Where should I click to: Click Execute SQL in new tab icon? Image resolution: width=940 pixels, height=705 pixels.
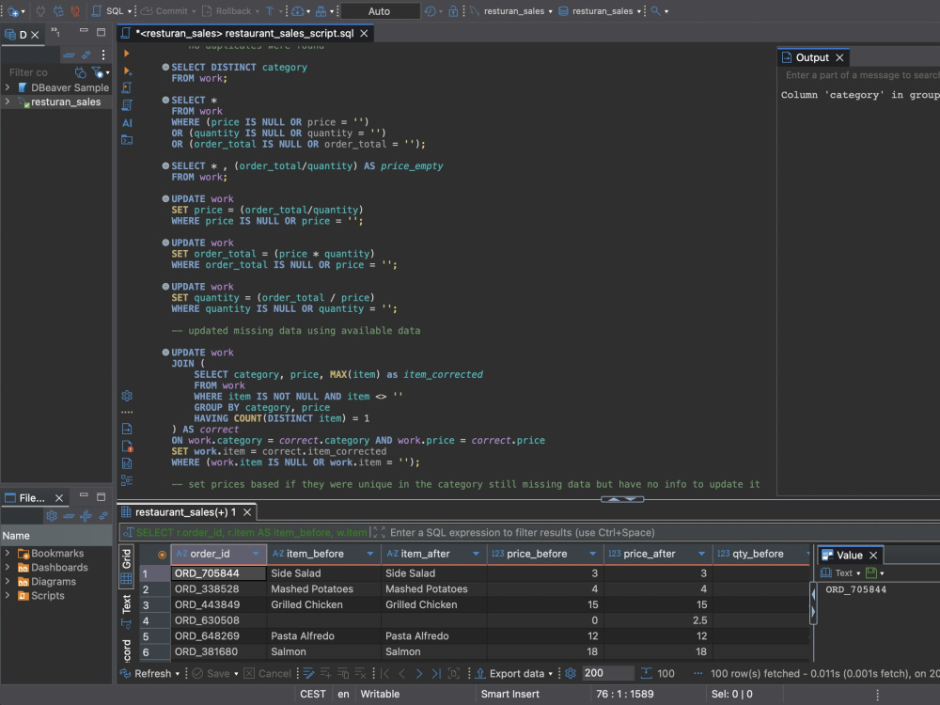point(127,70)
